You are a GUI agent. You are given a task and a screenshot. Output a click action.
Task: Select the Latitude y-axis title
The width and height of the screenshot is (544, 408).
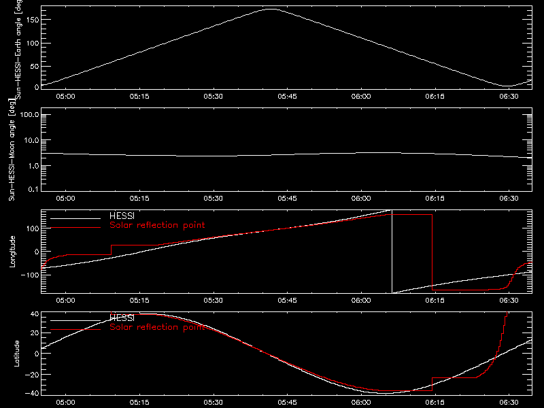pyautogui.click(x=16, y=354)
